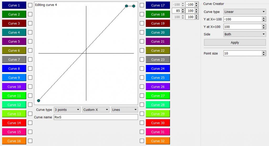
Task: Click the bottom-left curve point on the graph
Action: click(x=39, y=101)
